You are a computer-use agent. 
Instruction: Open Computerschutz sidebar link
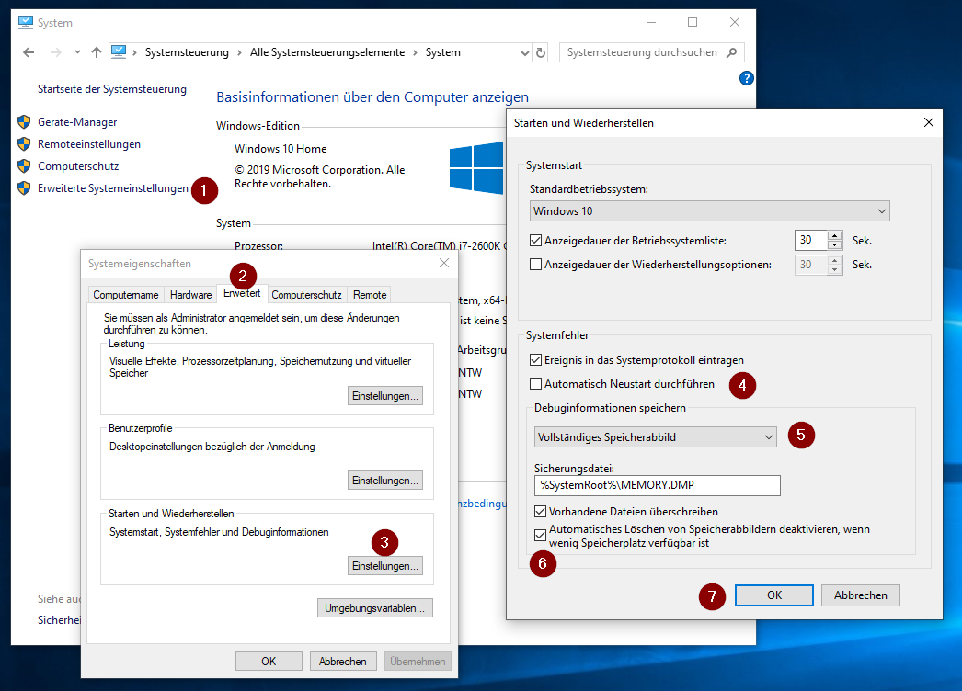pyautogui.click(x=78, y=166)
